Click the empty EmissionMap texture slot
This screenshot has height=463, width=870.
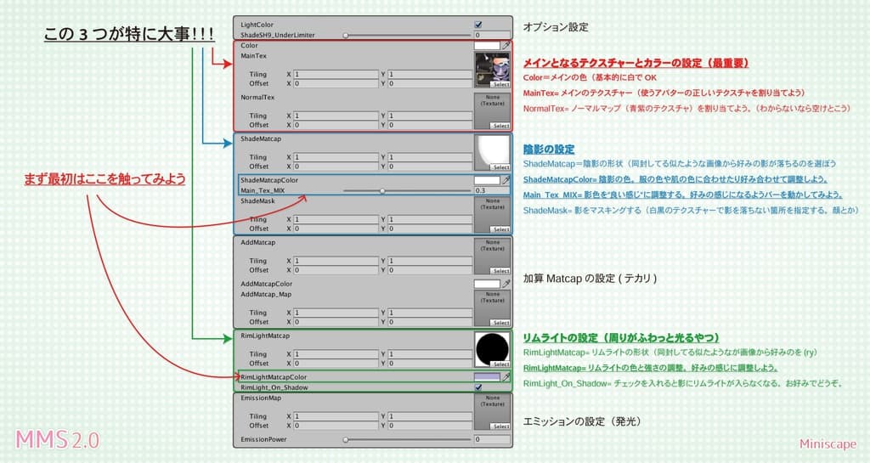tap(492, 409)
